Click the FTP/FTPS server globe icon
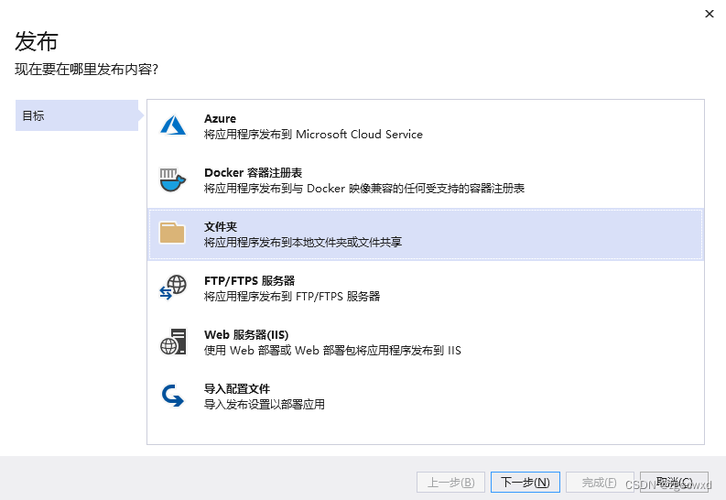The width and height of the screenshot is (726, 500). pos(173,288)
